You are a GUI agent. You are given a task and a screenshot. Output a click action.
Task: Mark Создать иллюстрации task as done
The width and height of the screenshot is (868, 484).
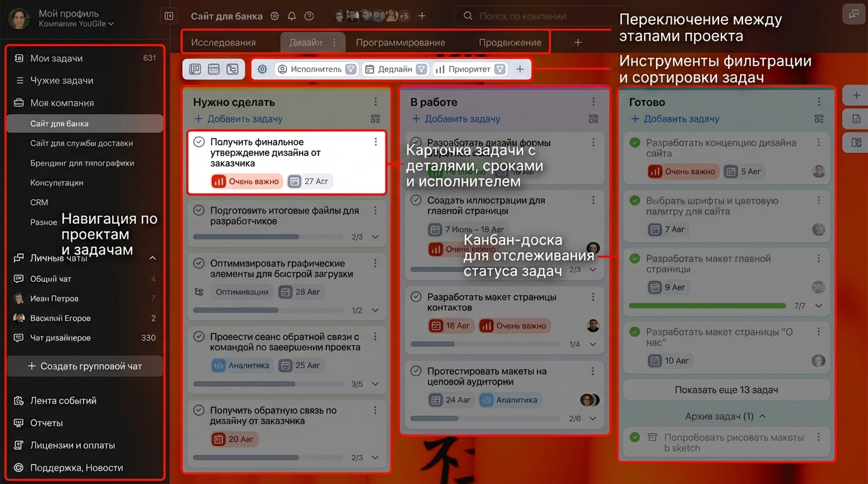point(416,200)
